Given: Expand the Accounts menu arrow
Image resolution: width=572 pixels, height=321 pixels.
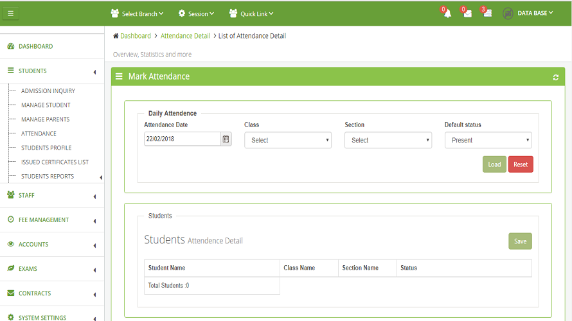Looking at the screenshot, I should pyautogui.click(x=95, y=246).
